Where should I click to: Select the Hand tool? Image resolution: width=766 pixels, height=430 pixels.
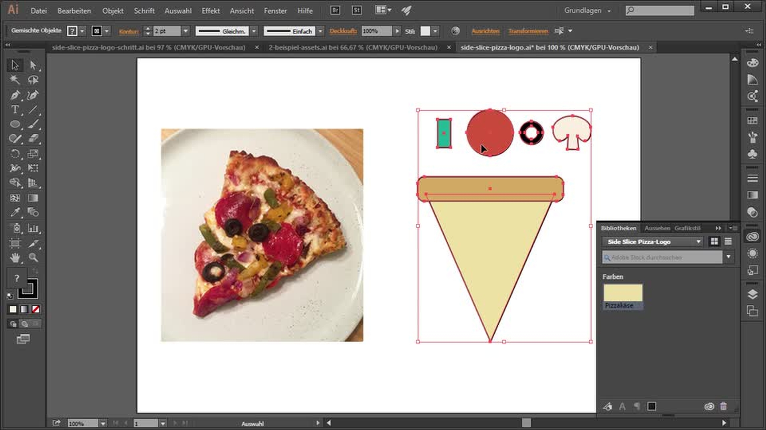15,258
